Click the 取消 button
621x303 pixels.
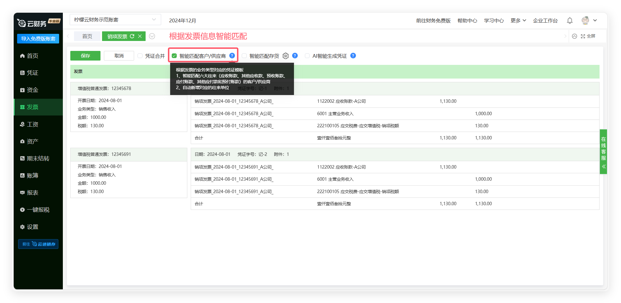pyautogui.click(x=119, y=56)
